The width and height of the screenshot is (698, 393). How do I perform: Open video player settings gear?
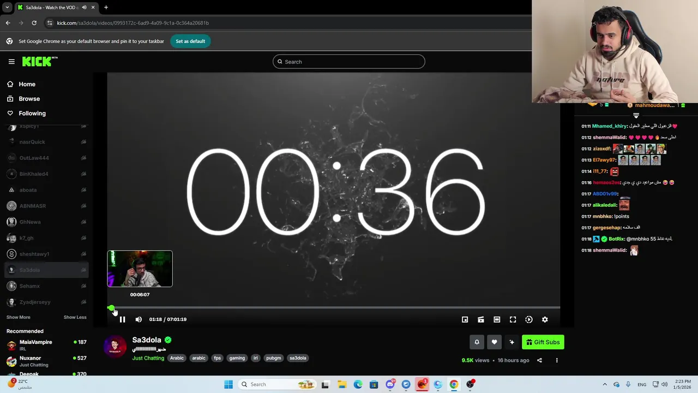tap(545, 319)
